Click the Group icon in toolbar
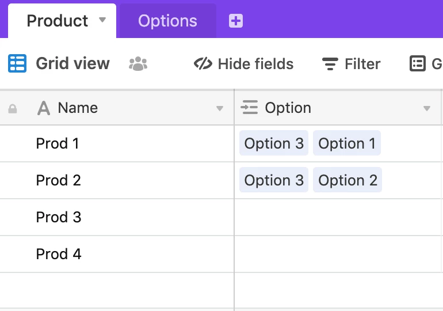Viewport: 443px width, 311px height. tap(418, 64)
